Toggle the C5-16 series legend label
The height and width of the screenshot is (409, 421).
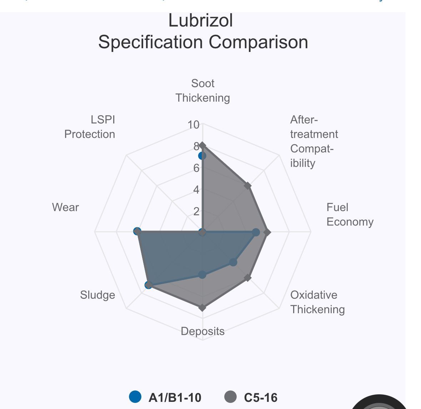point(261,398)
